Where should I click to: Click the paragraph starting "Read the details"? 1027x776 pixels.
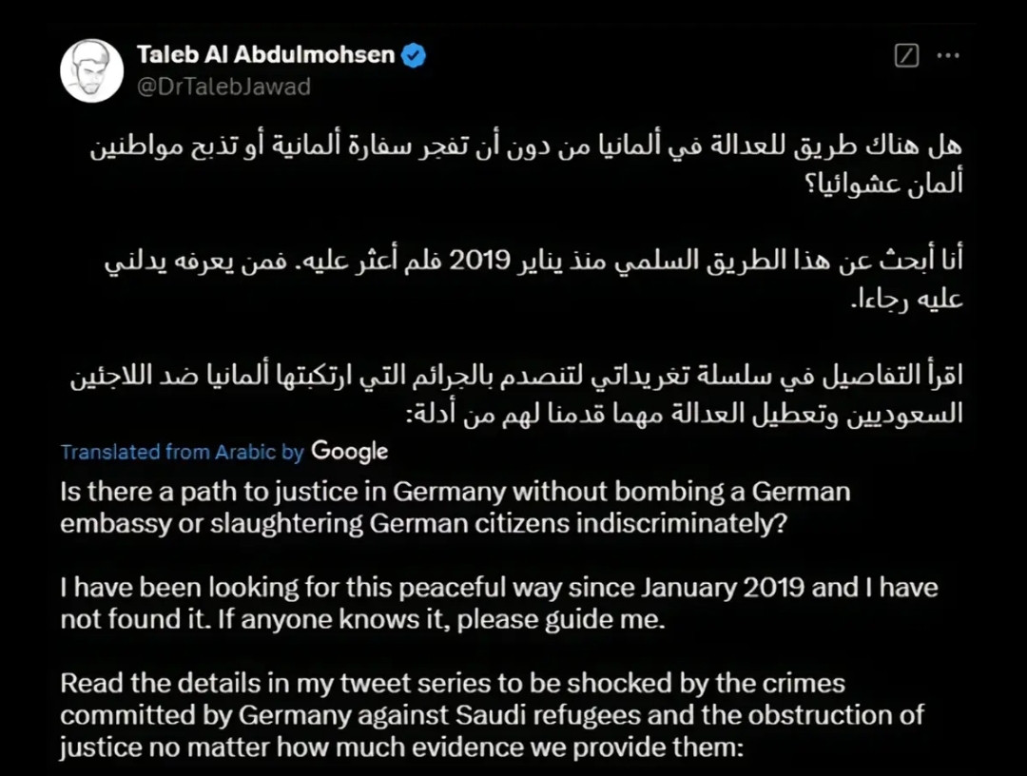point(492,715)
